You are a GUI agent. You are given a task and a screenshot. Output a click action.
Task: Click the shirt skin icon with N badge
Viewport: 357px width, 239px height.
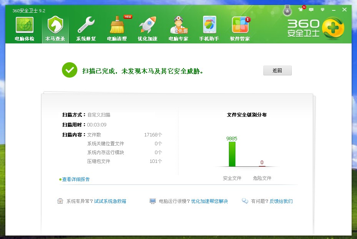pos(301,9)
